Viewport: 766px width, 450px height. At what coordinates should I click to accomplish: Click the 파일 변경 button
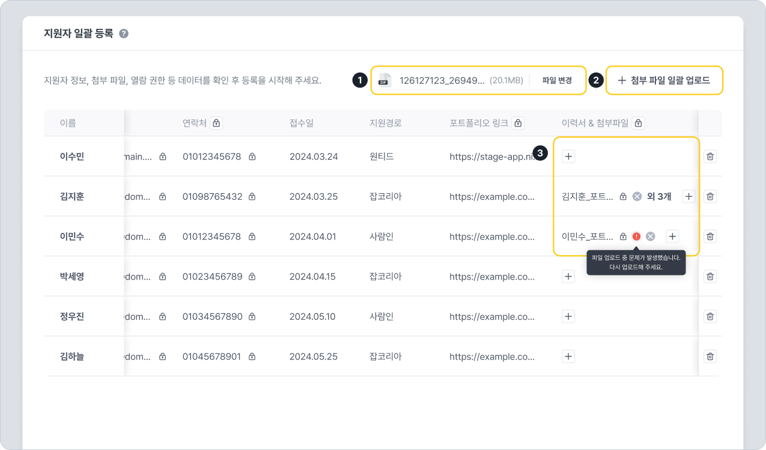(x=557, y=80)
